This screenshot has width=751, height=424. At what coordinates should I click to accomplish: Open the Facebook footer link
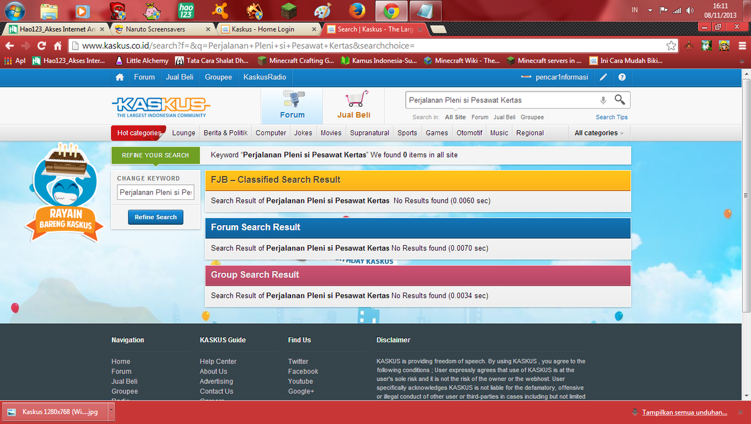point(303,372)
